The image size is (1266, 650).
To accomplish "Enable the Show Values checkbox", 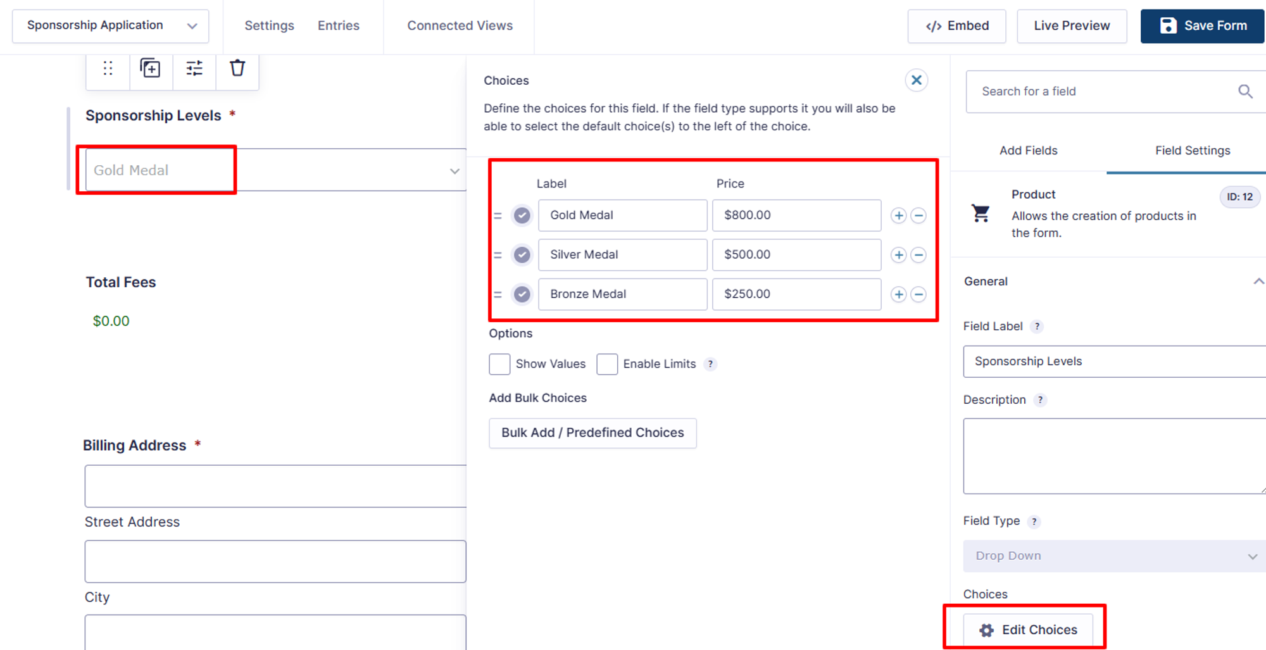I will 499,365.
